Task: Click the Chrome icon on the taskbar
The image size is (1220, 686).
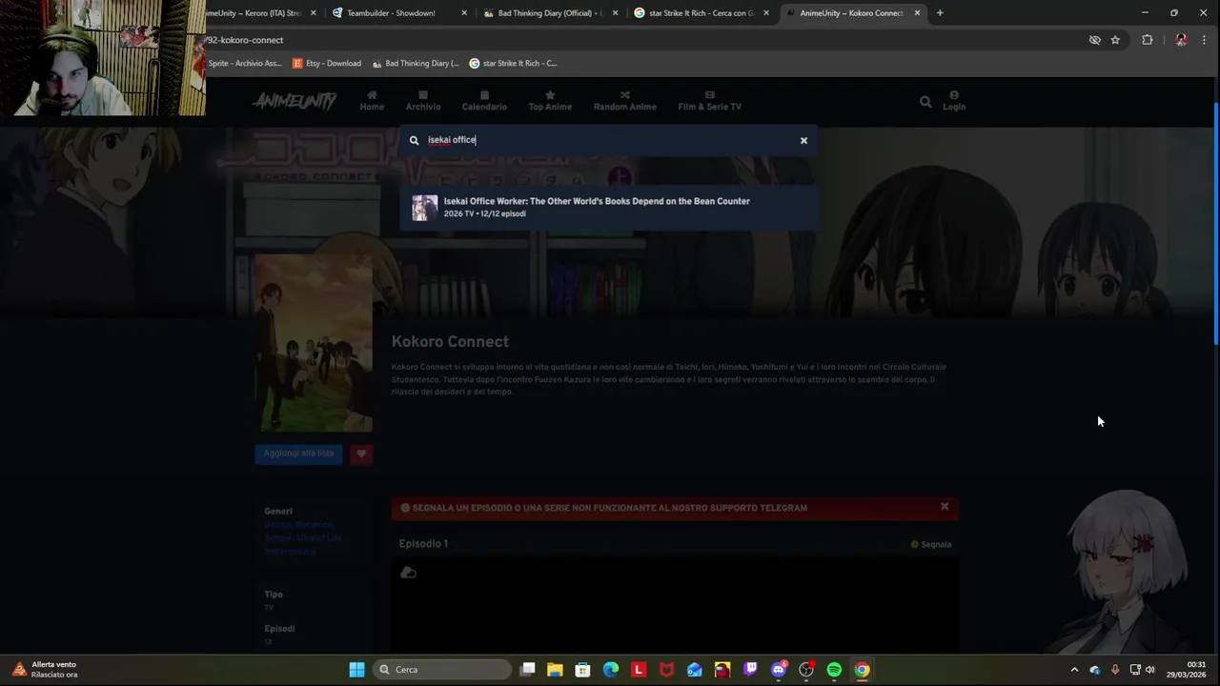Action: pos(862,670)
